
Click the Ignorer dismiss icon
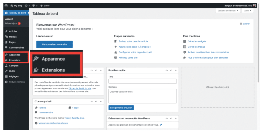point(241,24)
